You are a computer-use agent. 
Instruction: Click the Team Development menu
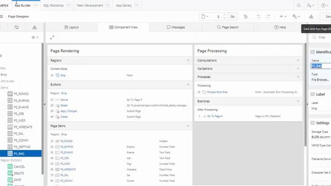(x=89, y=5)
